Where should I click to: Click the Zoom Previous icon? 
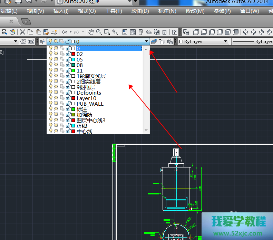pos(115,32)
